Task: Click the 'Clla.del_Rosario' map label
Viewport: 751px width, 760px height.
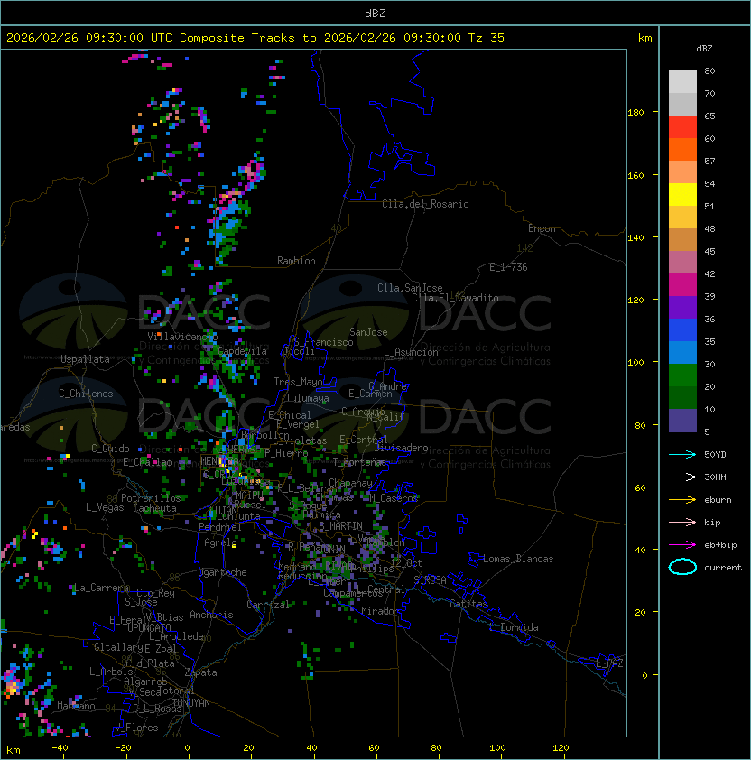Action: [x=425, y=204]
